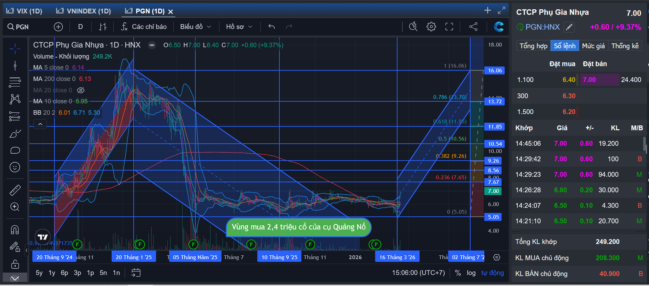The height and width of the screenshot is (286, 649).
Task: Open the PGN symbol search
Action: coord(18,27)
